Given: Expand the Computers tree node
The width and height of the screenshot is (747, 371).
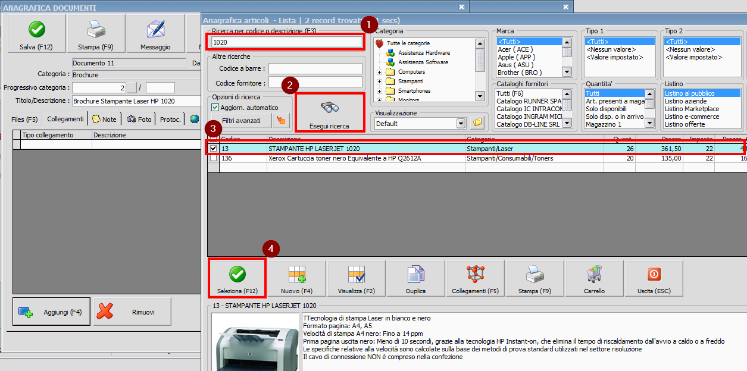Looking at the screenshot, I should [x=380, y=72].
